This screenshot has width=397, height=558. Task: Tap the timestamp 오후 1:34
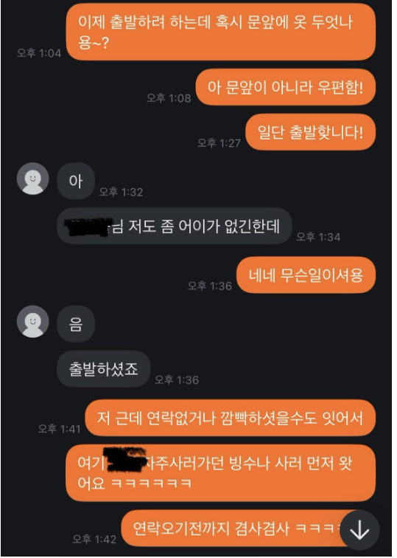[x=318, y=237]
